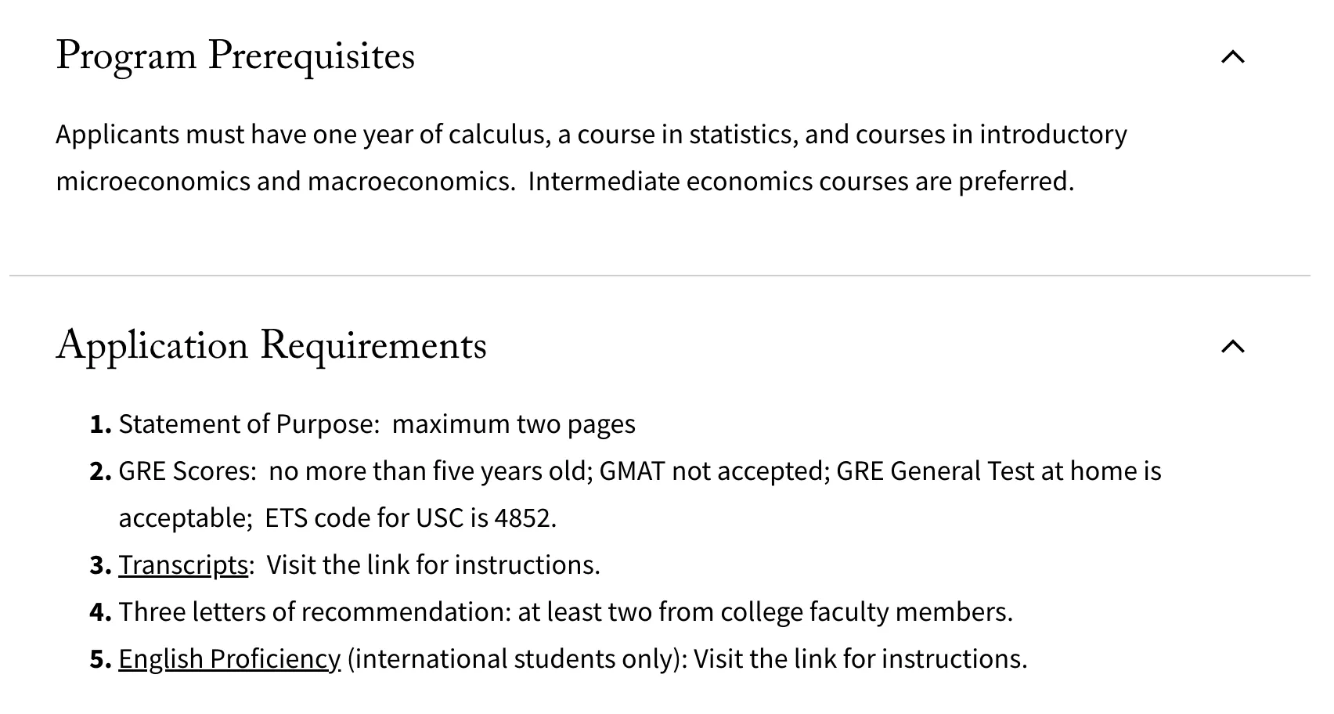
Task: Click the calculus prerequisites paragraph's first line
Action: pyautogui.click(x=591, y=134)
